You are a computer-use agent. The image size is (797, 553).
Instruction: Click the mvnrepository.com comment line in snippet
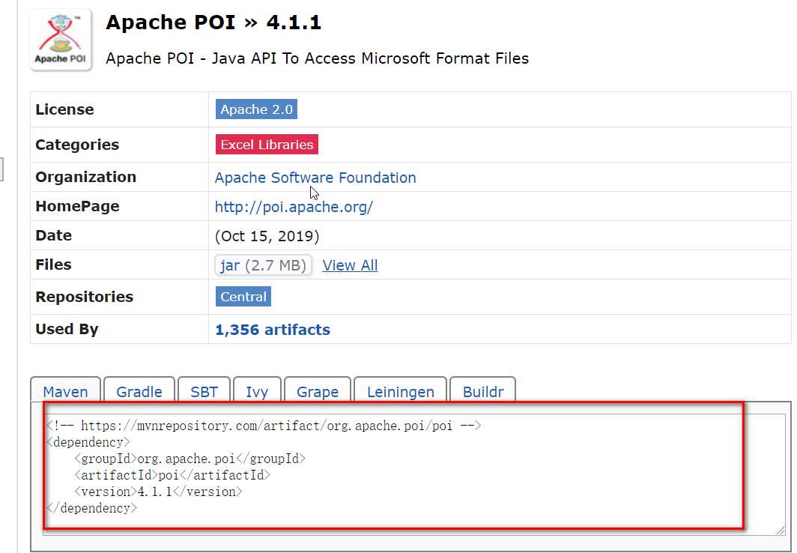coord(264,426)
